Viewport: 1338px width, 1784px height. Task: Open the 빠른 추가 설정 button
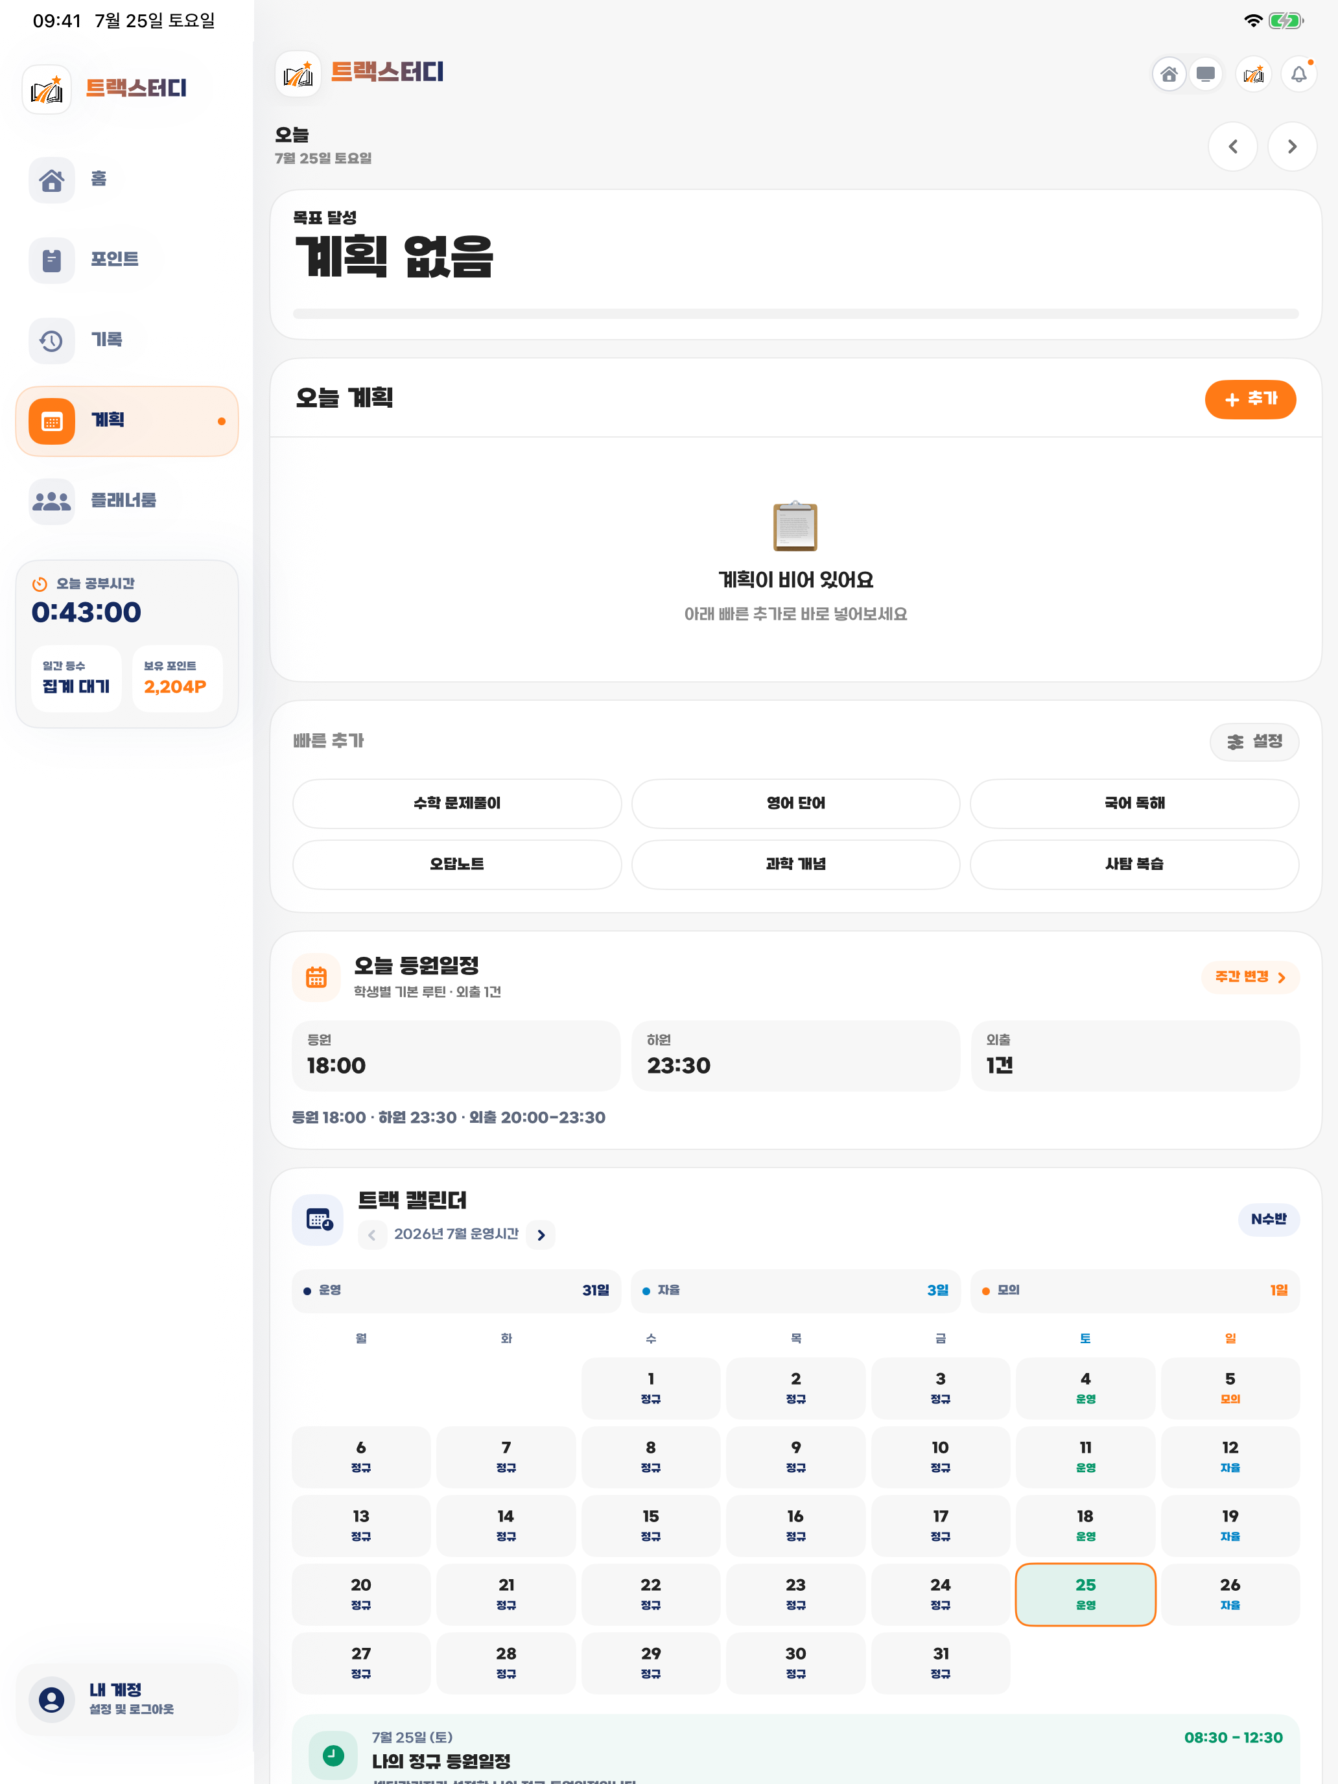[x=1254, y=742]
